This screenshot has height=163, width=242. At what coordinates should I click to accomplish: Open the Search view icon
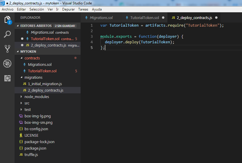click(7, 34)
